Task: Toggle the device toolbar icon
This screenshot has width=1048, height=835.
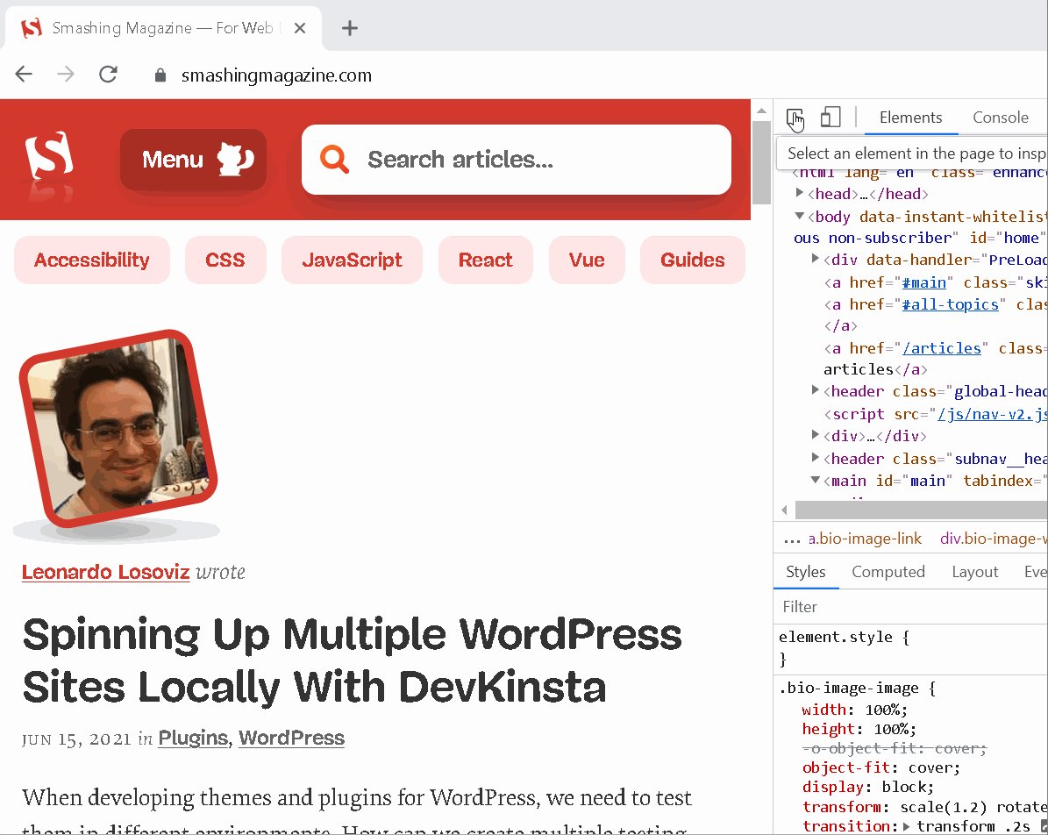Action: (831, 118)
